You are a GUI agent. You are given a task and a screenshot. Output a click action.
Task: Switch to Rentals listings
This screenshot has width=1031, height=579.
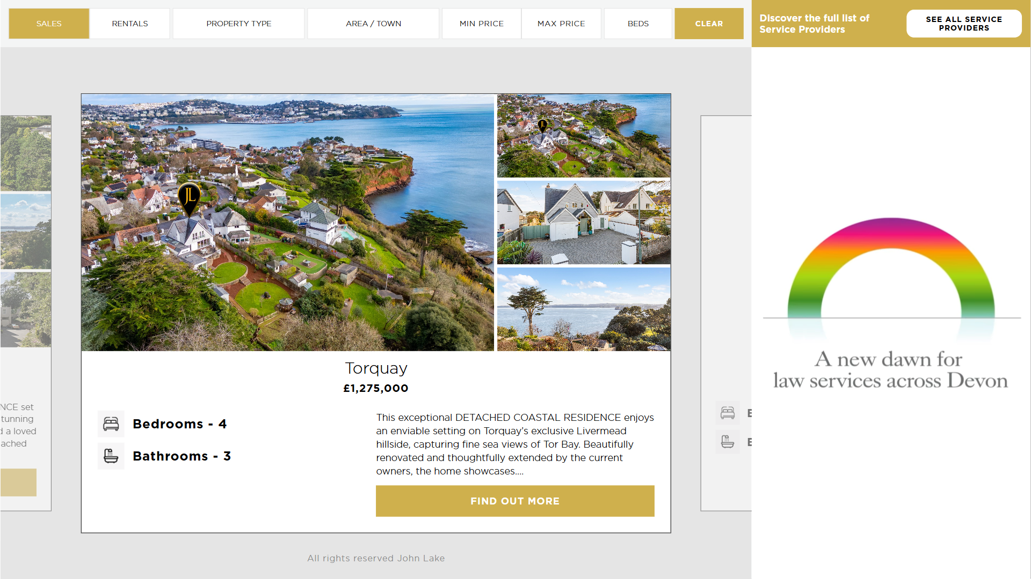pyautogui.click(x=130, y=24)
